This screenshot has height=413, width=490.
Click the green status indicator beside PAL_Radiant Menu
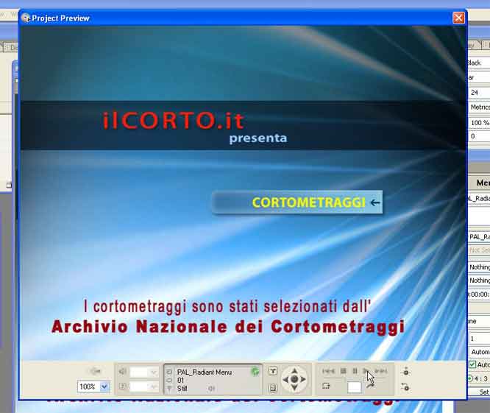[255, 372]
